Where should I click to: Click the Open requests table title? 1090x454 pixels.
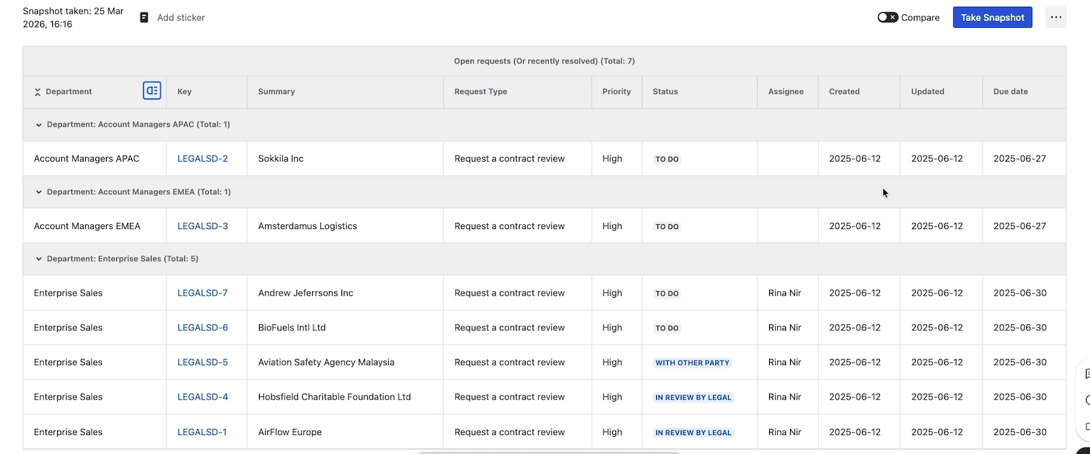click(545, 61)
